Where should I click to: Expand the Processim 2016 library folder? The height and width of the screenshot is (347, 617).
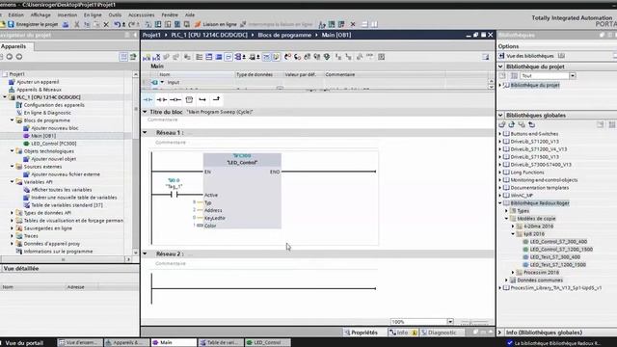click(513, 272)
